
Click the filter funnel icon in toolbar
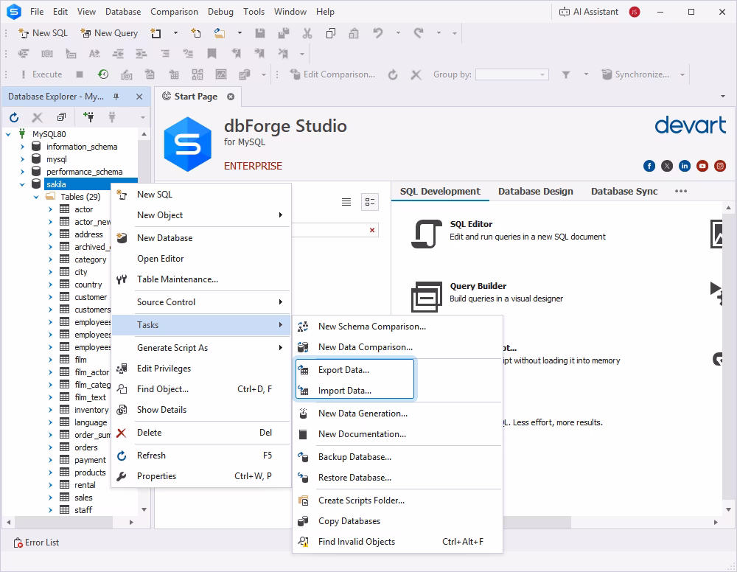point(566,74)
